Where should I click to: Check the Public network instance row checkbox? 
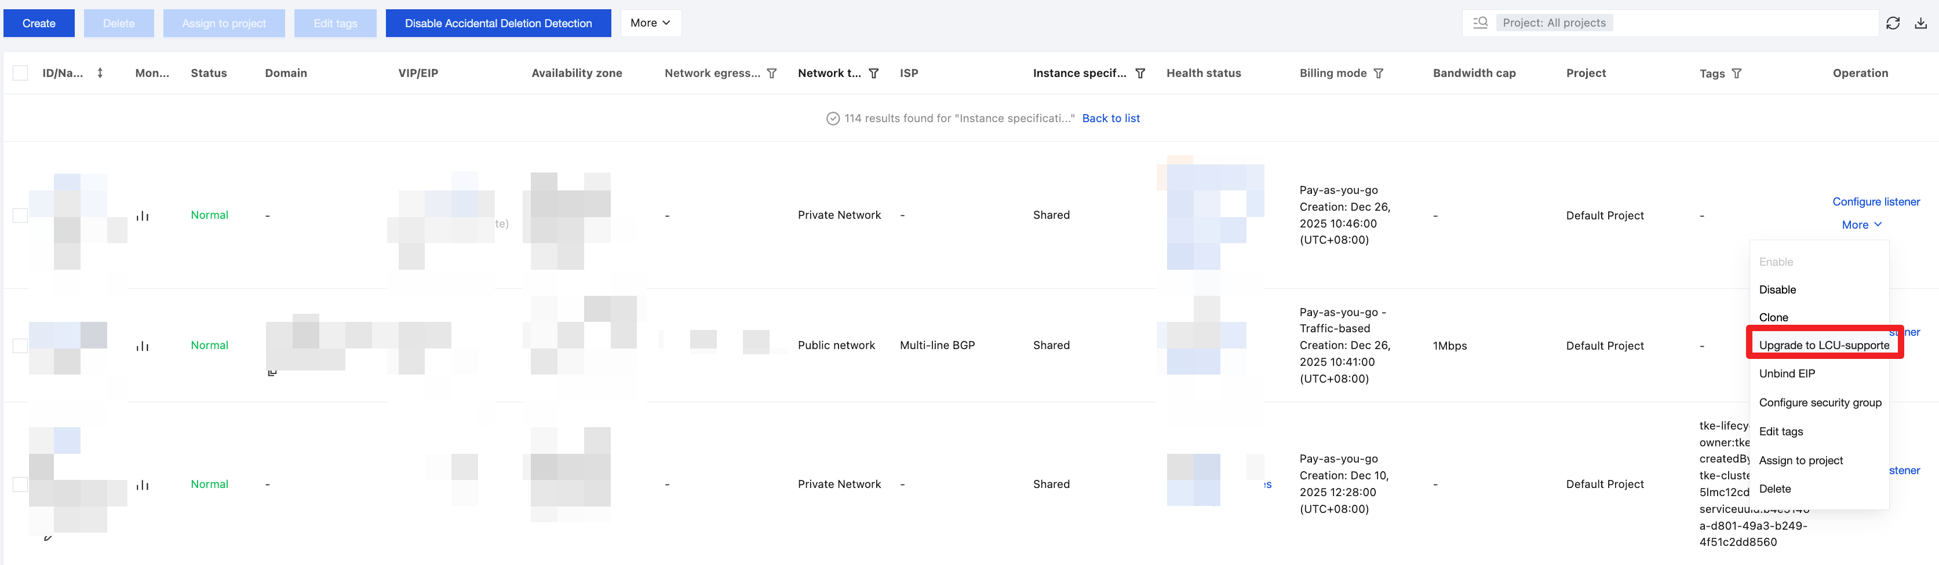[x=20, y=346]
